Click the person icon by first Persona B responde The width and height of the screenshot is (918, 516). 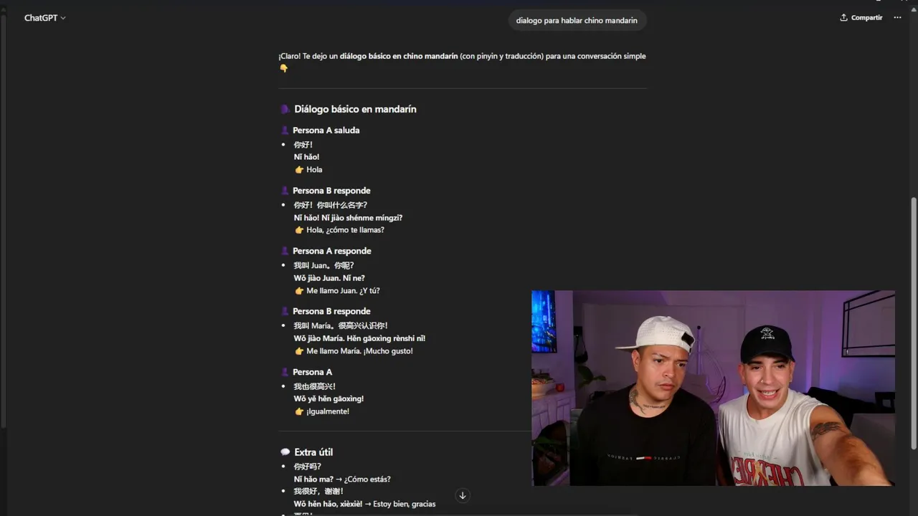[285, 191]
